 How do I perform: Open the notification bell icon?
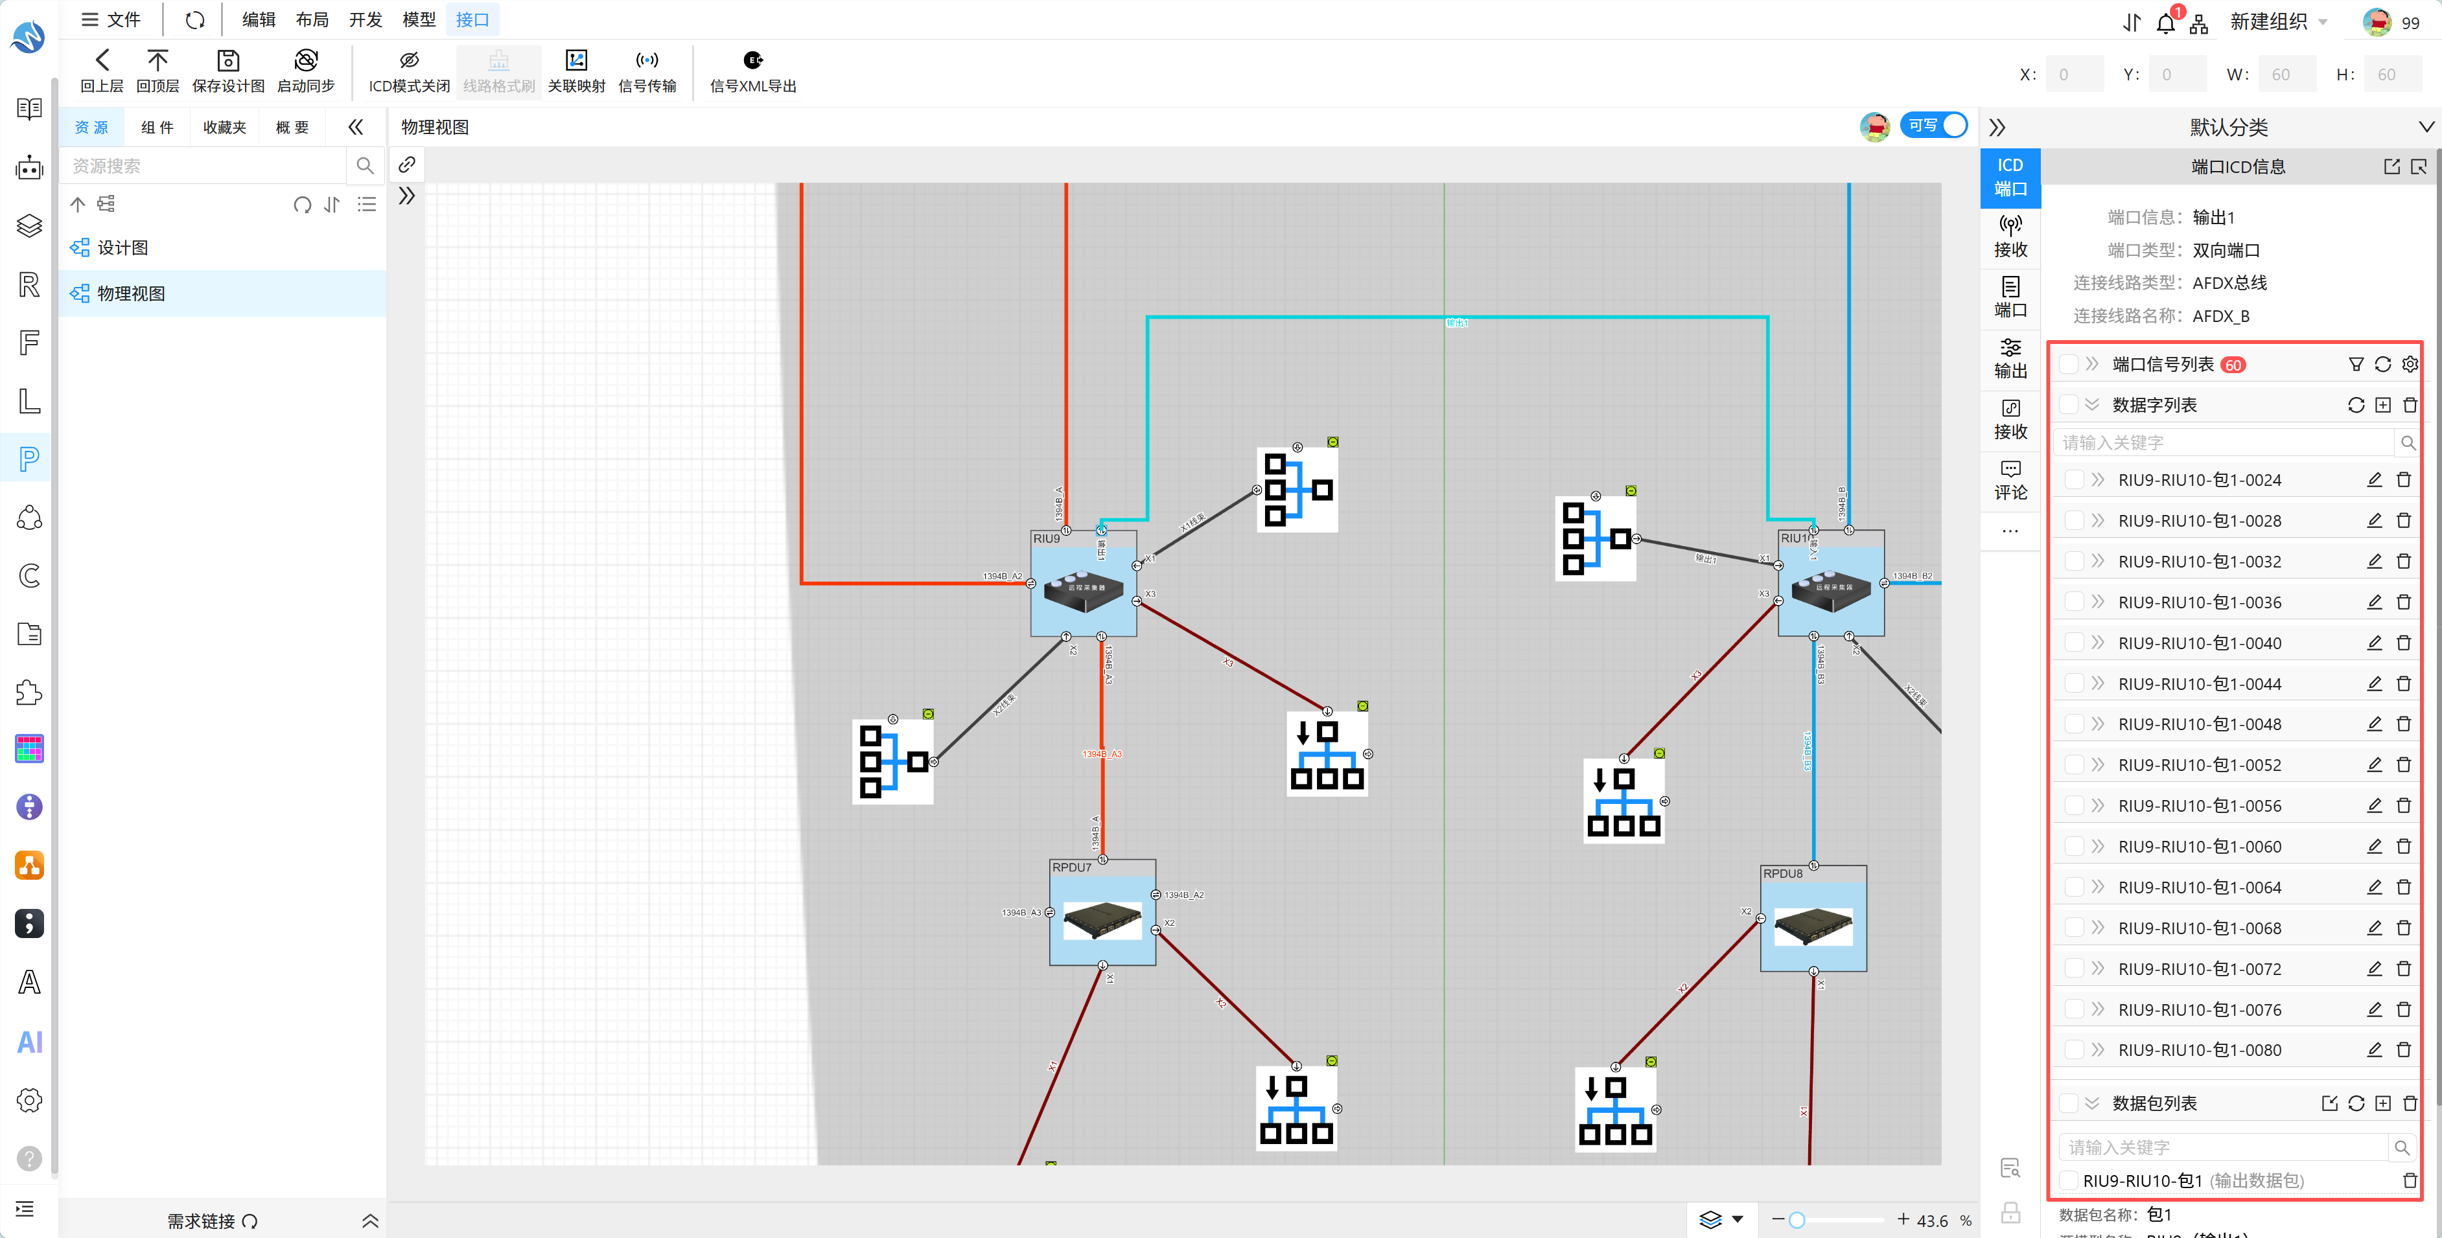(x=2165, y=23)
